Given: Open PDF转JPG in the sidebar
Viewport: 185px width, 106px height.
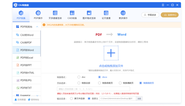Looking at the screenshot, I should (27, 80).
